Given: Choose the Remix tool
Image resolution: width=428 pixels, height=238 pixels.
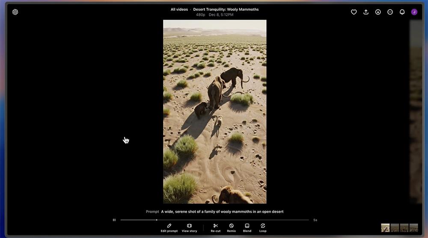Looking at the screenshot, I should pos(231,228).
